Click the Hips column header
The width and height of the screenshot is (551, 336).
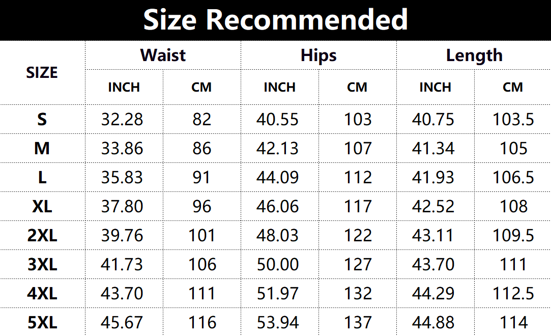click(x=318, y=55)
